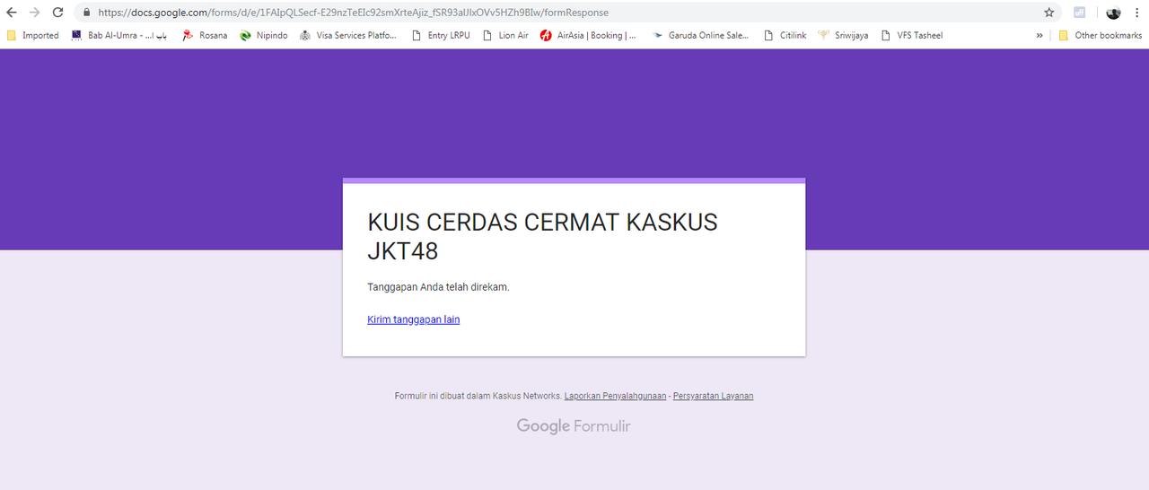Click Kirim tanggapan lain link

(x=413, y=319)
